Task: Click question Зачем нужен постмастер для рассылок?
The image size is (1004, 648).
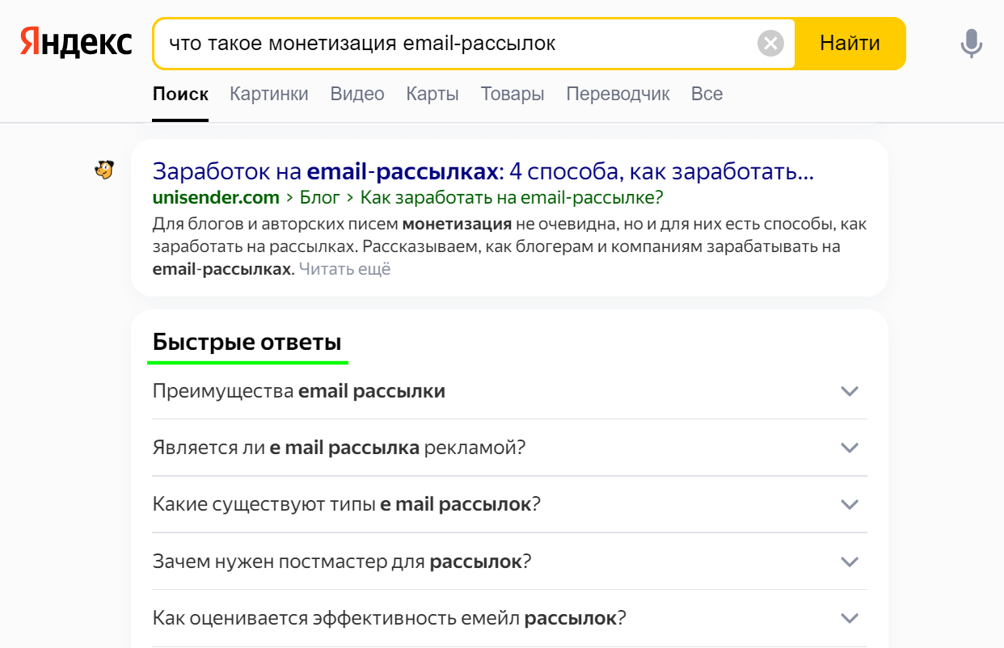Action: point(341,562)
